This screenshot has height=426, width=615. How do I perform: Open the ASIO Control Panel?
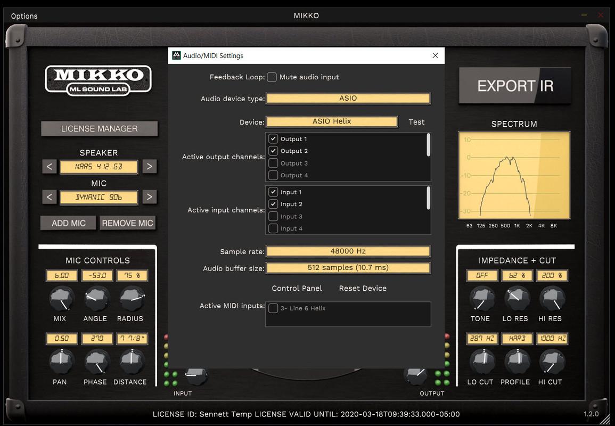[297, 288]
